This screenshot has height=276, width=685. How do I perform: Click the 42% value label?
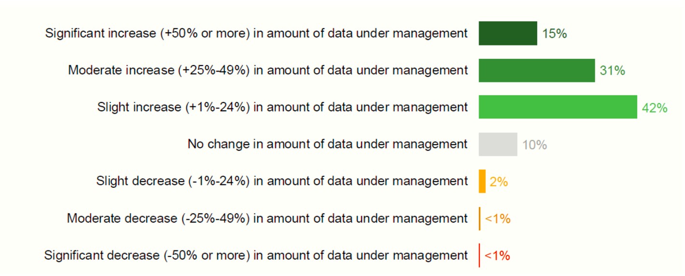point(655,108)
